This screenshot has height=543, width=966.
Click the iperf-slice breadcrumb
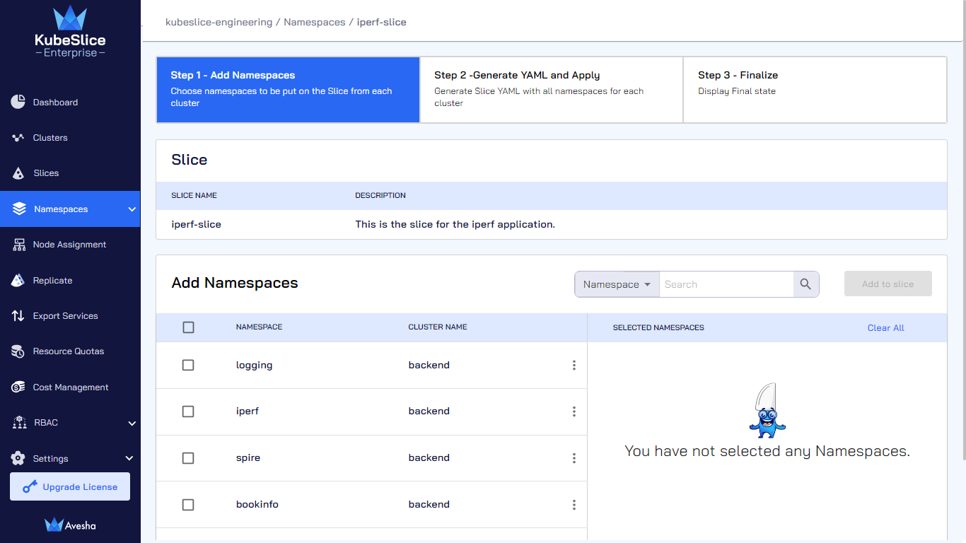pyautogui.click(x=382, y=22)
